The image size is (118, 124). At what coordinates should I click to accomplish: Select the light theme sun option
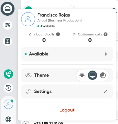(x=82, y=75)
